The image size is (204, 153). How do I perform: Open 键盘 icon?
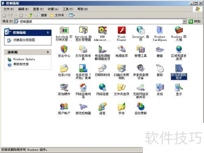click(160, 49)
